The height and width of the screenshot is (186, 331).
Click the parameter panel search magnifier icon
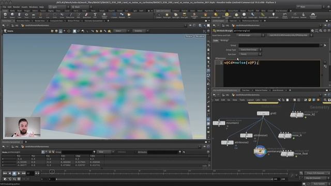pyautogui.click(x=321, y=31)
